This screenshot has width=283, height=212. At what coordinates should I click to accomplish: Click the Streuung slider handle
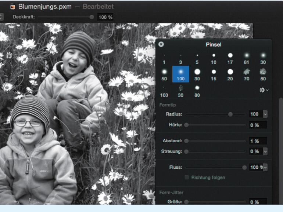pos(186,151)
